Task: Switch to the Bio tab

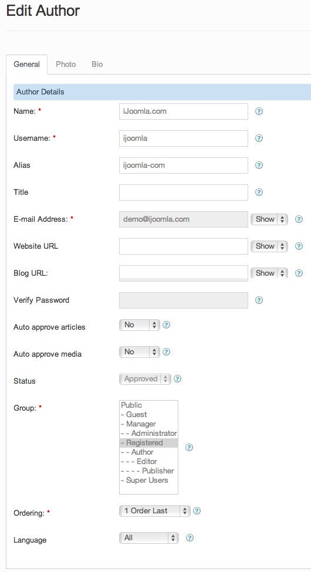Action: 97,64
